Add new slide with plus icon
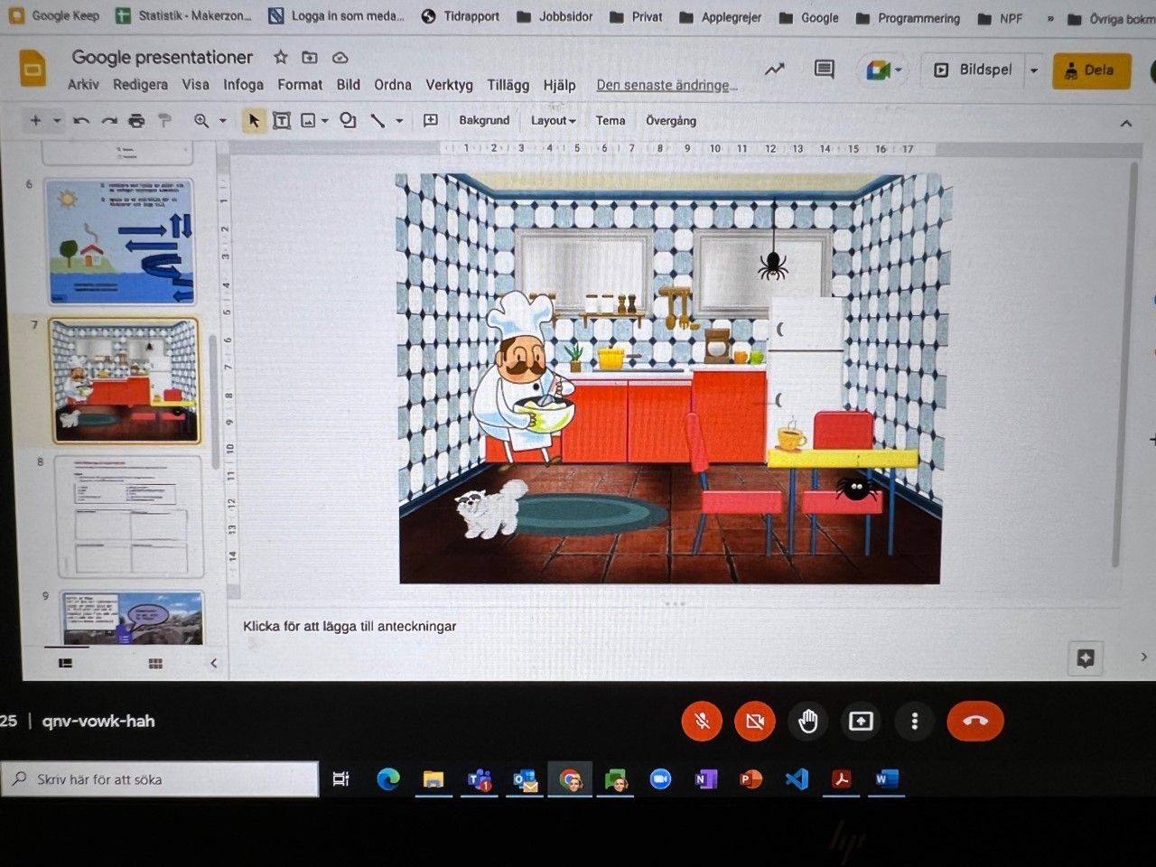Viewport: 1156px width, 867px height. click(35, 120)
